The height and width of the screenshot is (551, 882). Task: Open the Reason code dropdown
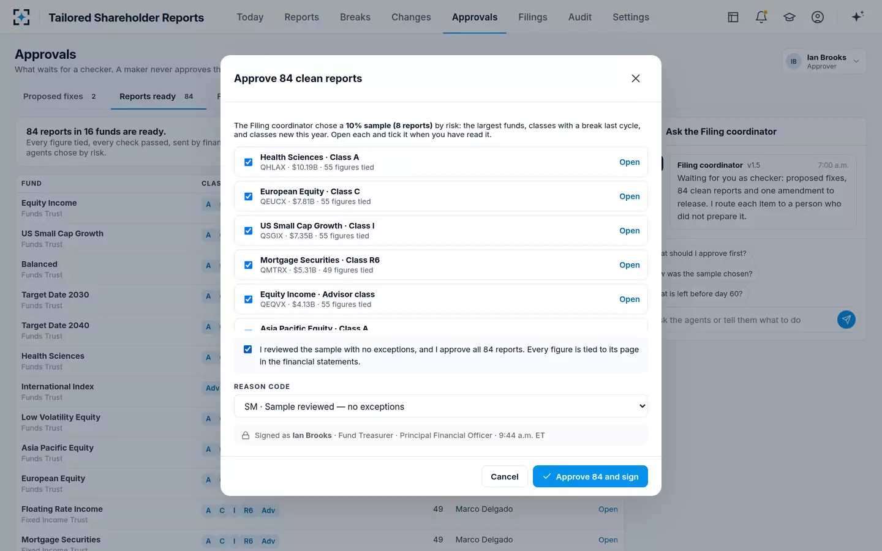tap(441, 407)
